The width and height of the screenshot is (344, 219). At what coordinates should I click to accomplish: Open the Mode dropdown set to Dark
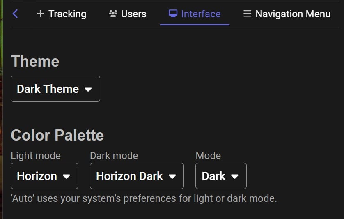tap(221, 176)
